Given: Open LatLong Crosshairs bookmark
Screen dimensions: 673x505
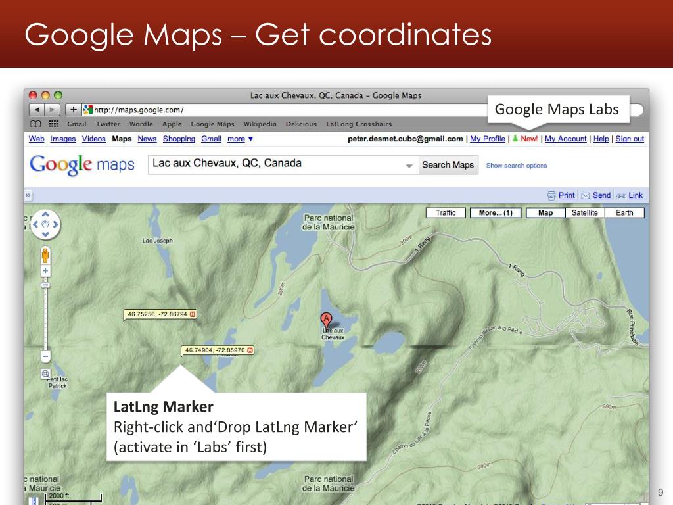Looking at the screenshot, I should [359, 124].
